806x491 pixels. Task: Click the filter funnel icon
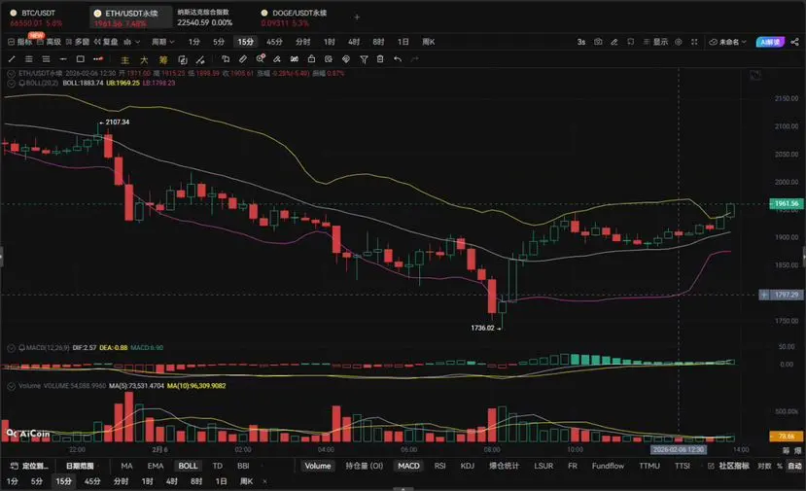coord(364,59)
